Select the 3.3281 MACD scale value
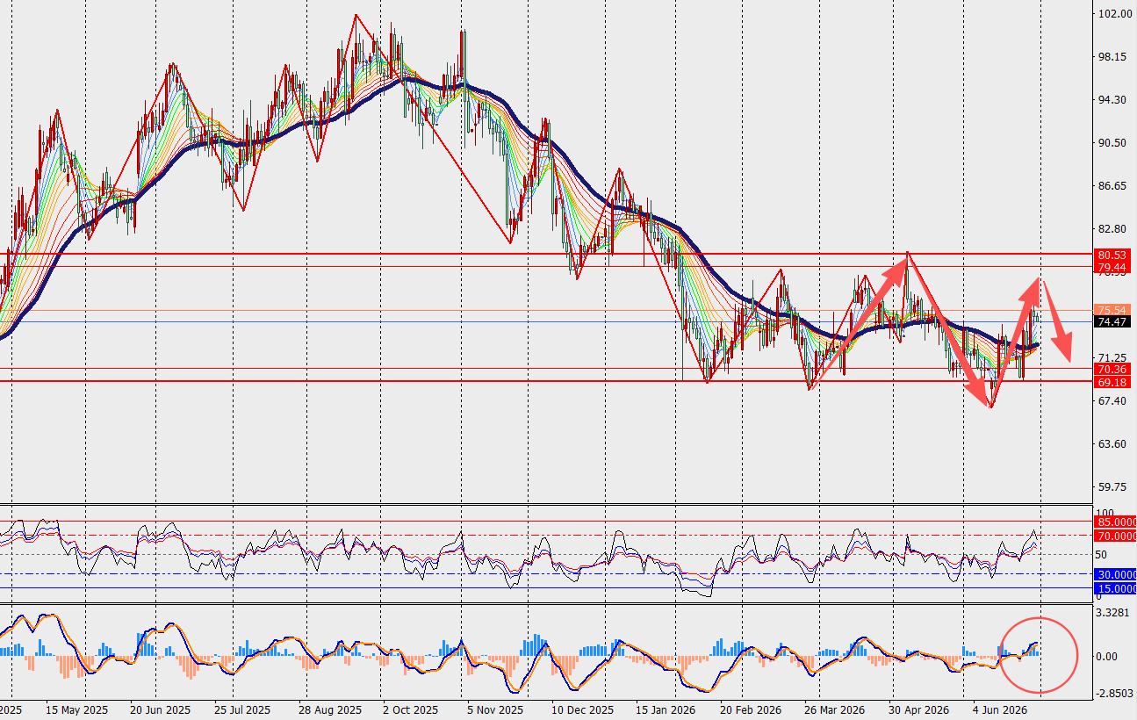Image resolution: width=1137 pixels, height=720 pixels. pos(1113,612)
